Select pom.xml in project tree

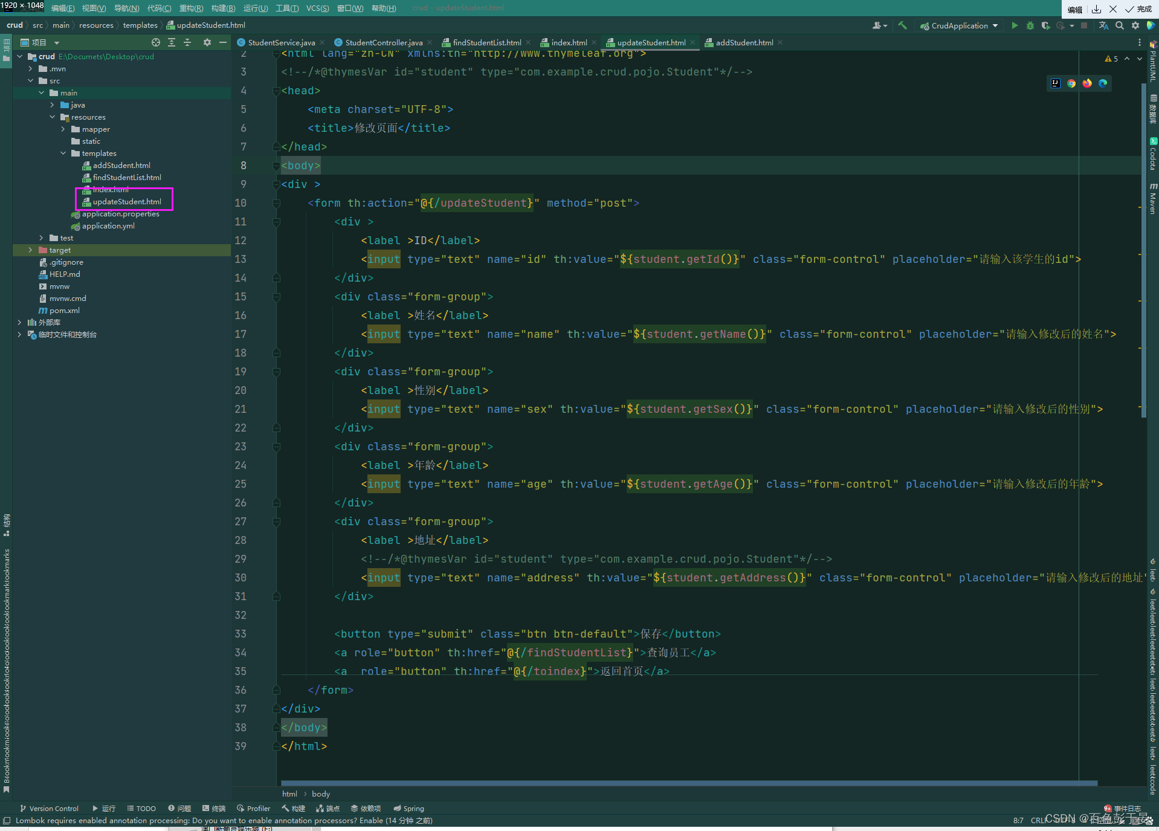click(64, 310)
